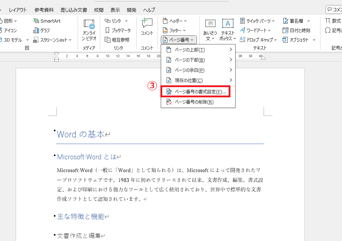Expand 現在の位置(C) submenu

pyautogui.click(x=198, y=81)
